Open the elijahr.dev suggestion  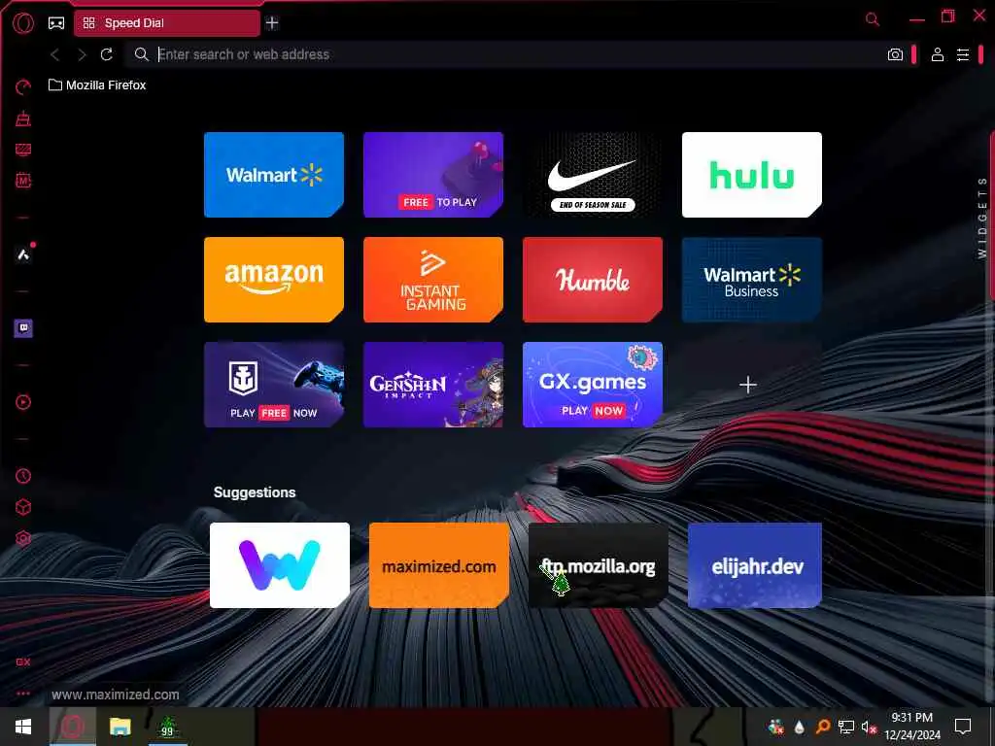pyautogui.click(x=754, y=565)
